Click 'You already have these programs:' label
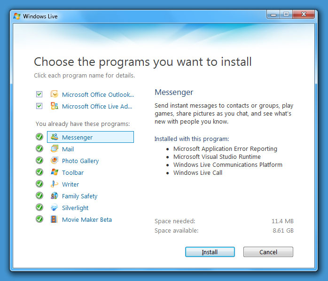 (83, 124)
